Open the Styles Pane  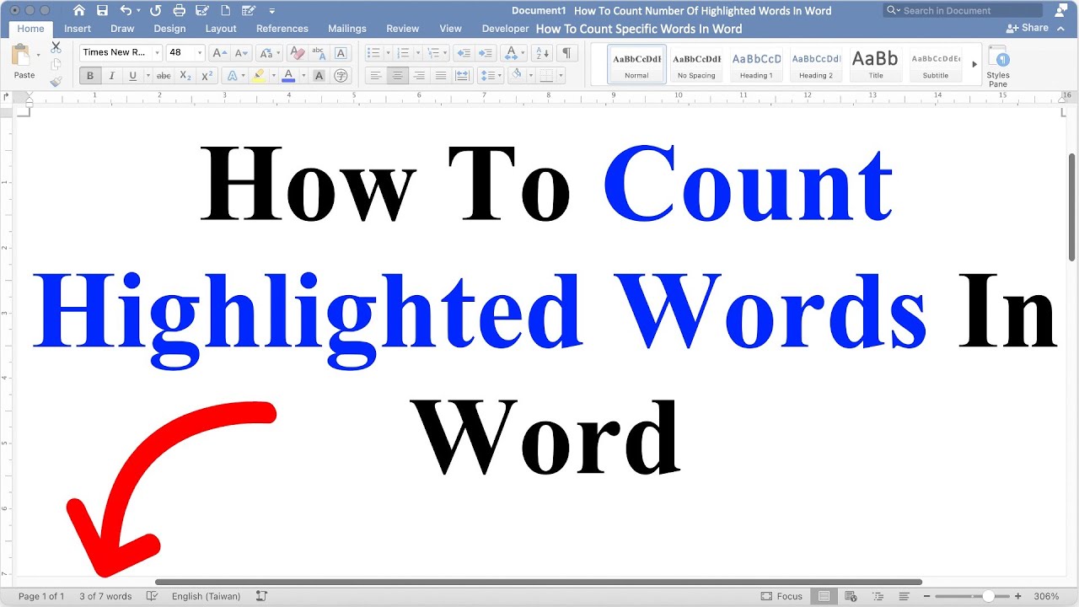coord(998,65)
